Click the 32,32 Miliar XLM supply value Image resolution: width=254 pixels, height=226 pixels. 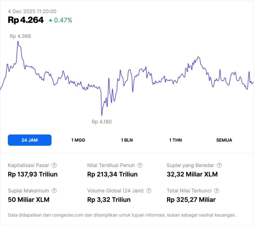pos(192,174)
